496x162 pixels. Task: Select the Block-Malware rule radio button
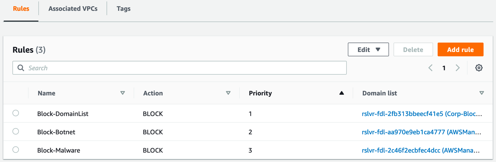click(x=16, y=150)
